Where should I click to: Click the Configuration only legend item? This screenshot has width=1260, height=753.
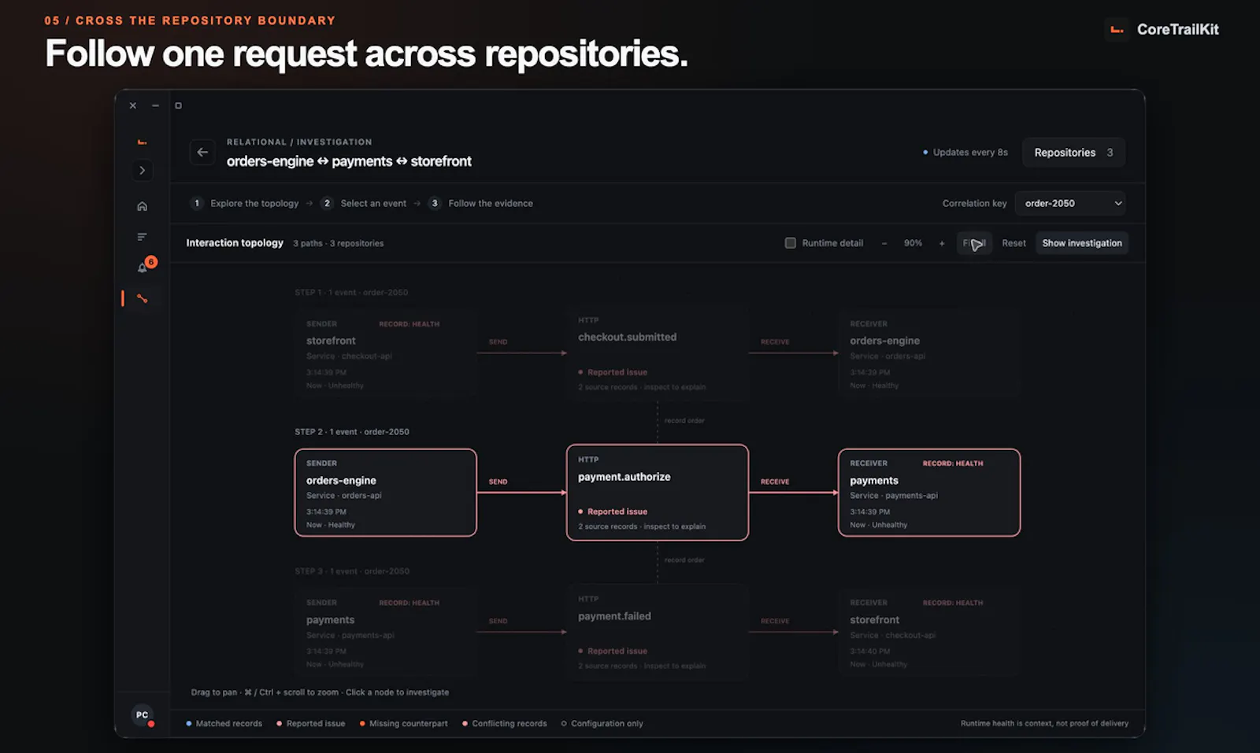click(602, 723)
